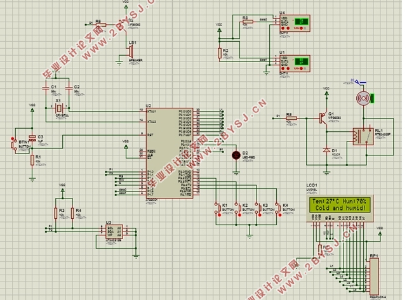Select the resistor on U4 data line
Viewport: 407px width, 300px height.
click(x=248, y=22)
